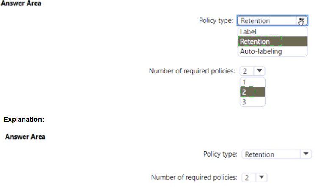This screenshot has height=196, width=316.
Task: Select Label from the Policy type list
Action: click(x=248, y=32)
